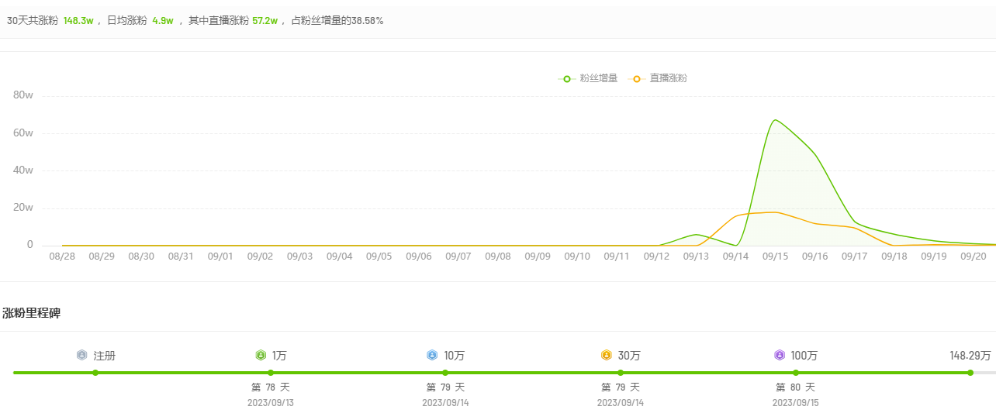Click the green 1万 milestone badge icon
996x420 pixels.
(x=261, y=356)
